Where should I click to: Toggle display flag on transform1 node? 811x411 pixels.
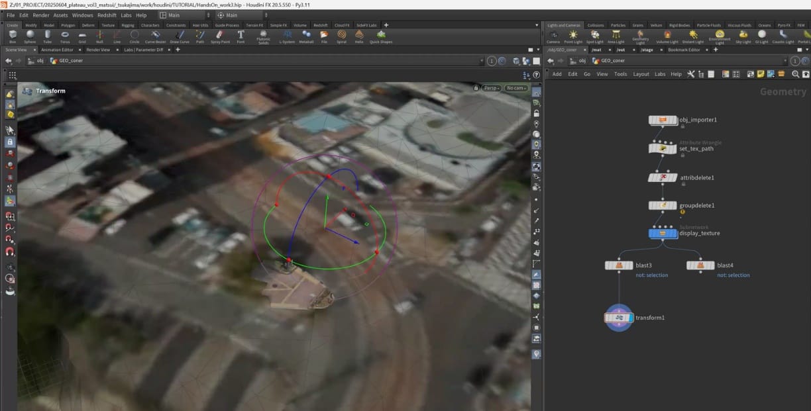pyautogui.click(x=629, y=318)
